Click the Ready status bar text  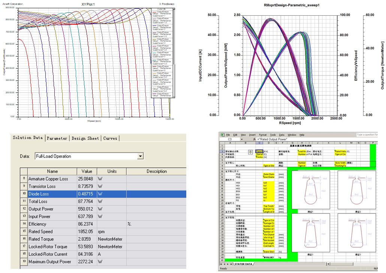point(223,269)
